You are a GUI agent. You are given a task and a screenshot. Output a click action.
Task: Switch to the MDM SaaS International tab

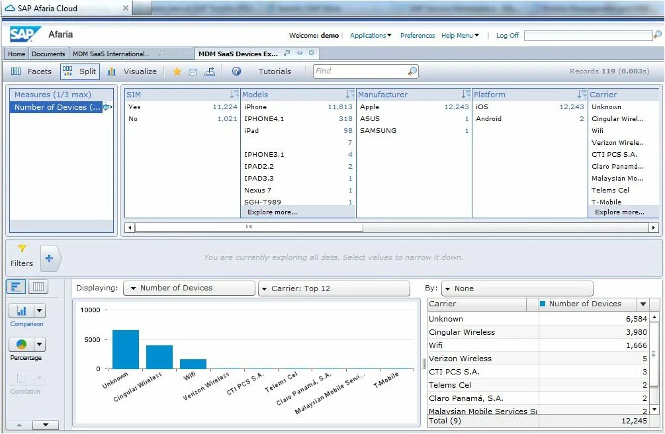pos(111,54)
